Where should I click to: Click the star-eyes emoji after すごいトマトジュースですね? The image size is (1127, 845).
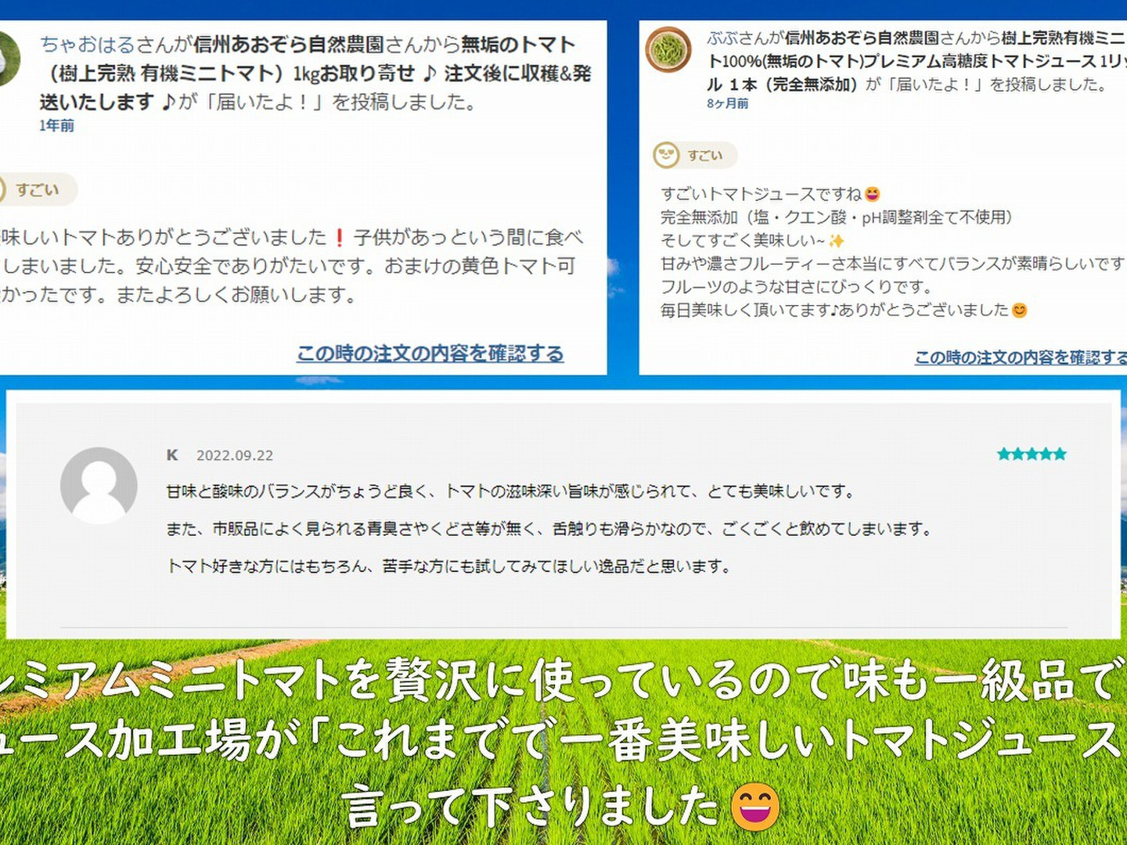pos(872,194)
